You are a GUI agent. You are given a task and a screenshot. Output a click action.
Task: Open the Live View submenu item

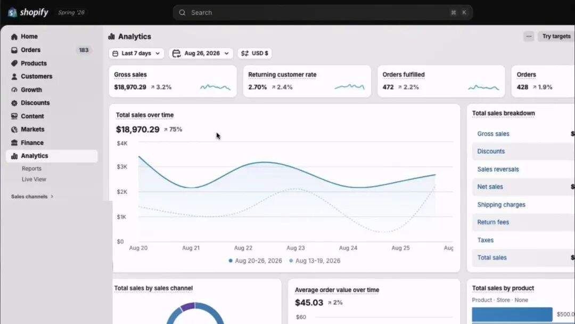pos(34,180)
